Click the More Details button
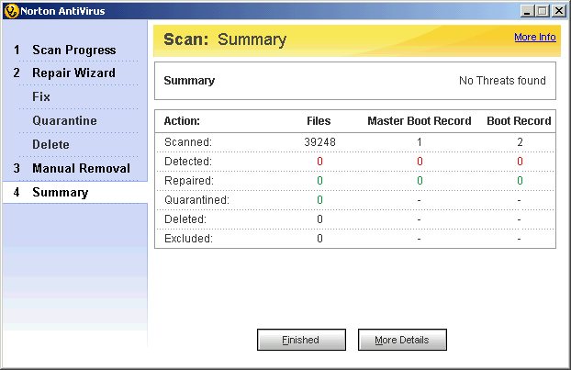The image size is (571, 370). (402, 340)
